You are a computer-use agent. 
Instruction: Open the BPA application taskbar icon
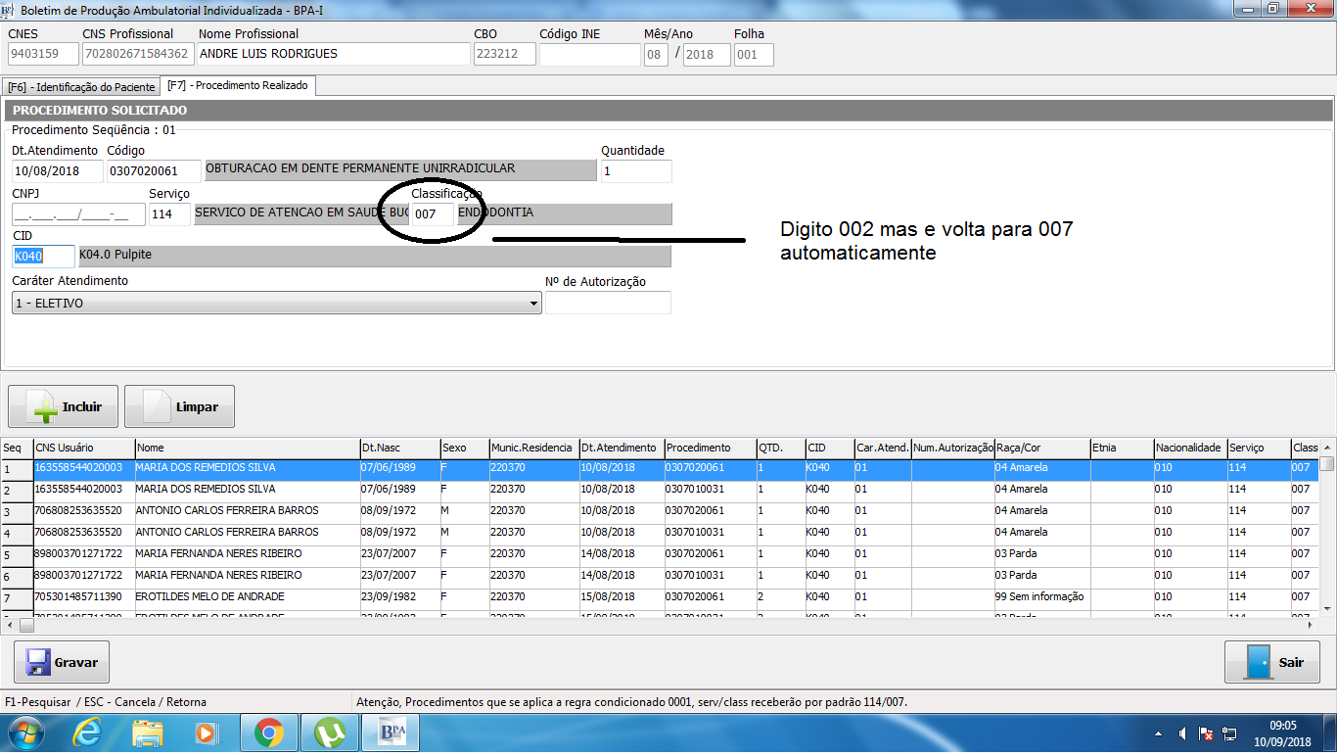pos(392,732)
